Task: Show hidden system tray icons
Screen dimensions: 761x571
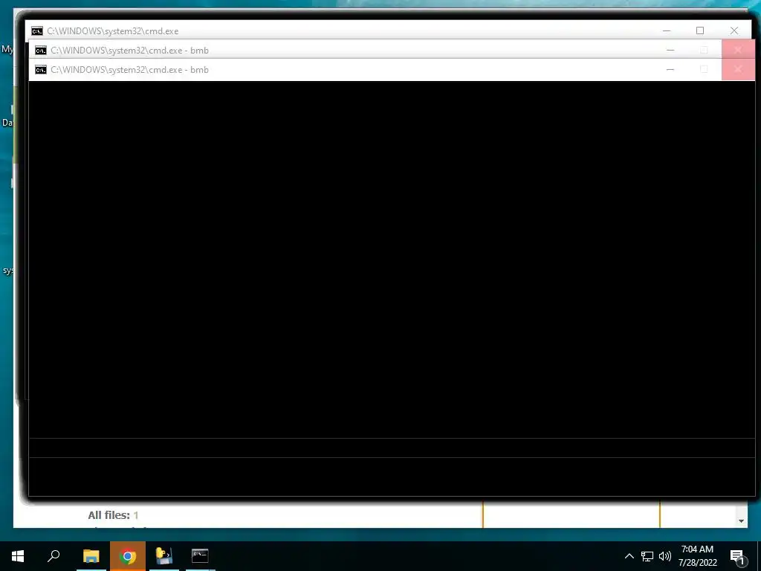Action: tap(629, 556)
